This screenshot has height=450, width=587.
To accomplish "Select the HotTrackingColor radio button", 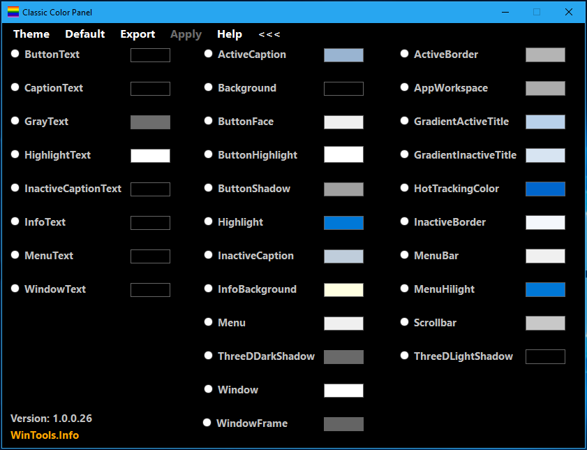I will tap(404, 188).
